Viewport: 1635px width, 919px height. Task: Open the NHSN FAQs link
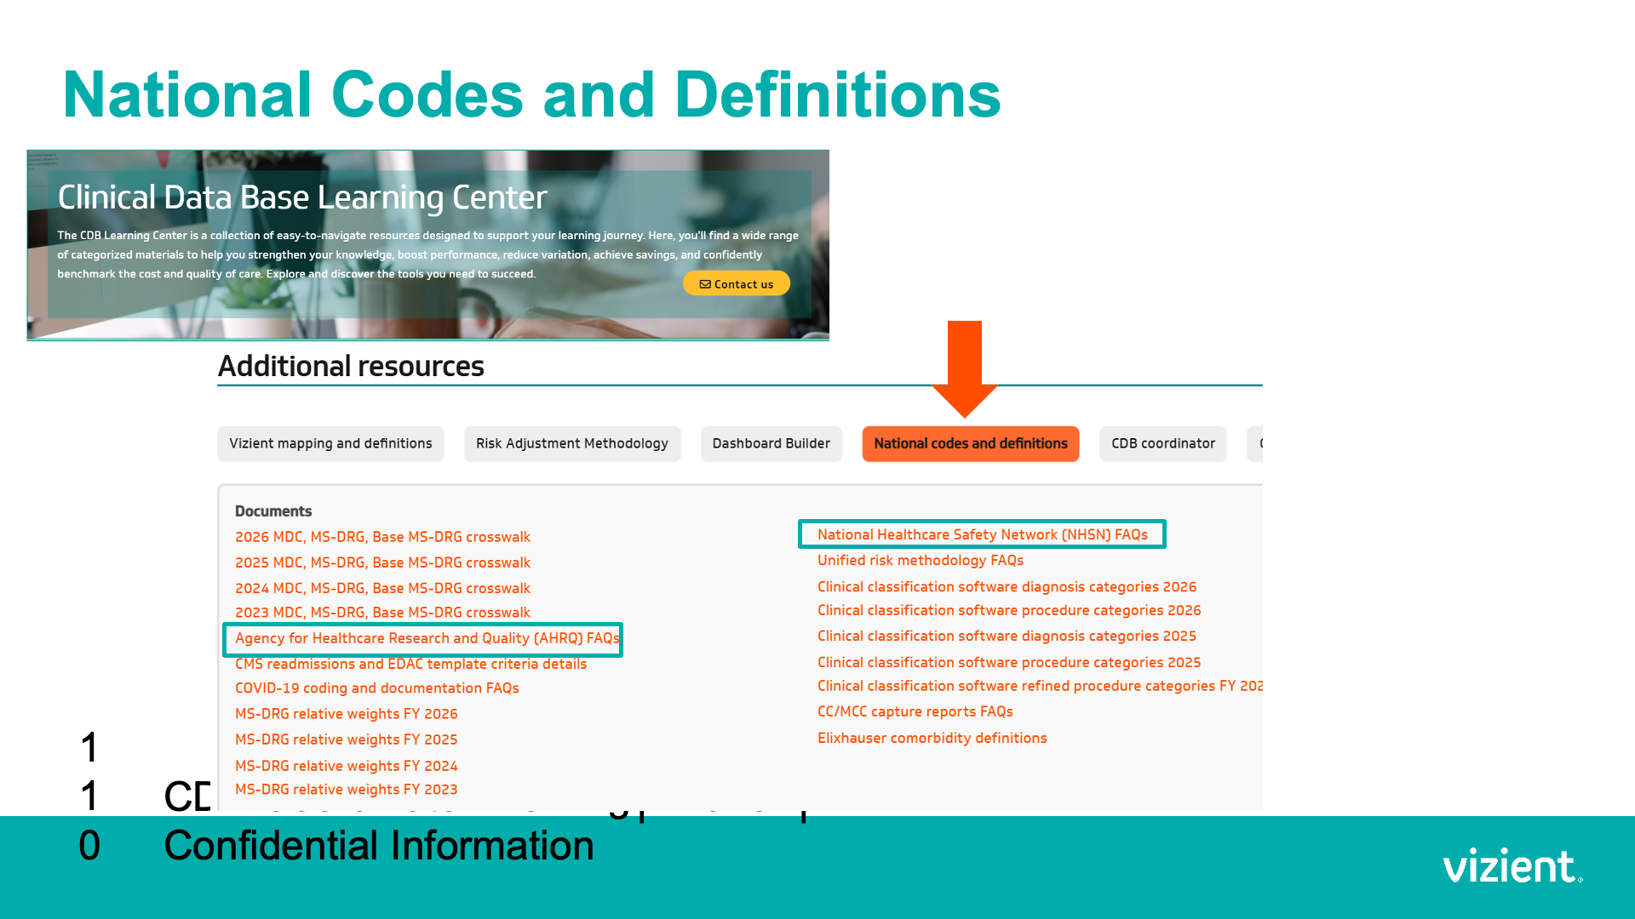coord(982,534)
